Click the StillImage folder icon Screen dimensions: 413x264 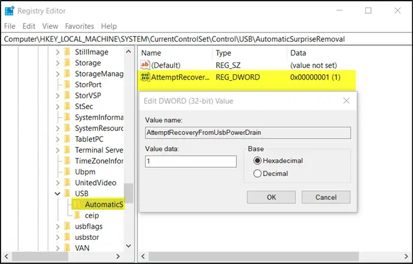pyautogui.click(x=67, y=52)
